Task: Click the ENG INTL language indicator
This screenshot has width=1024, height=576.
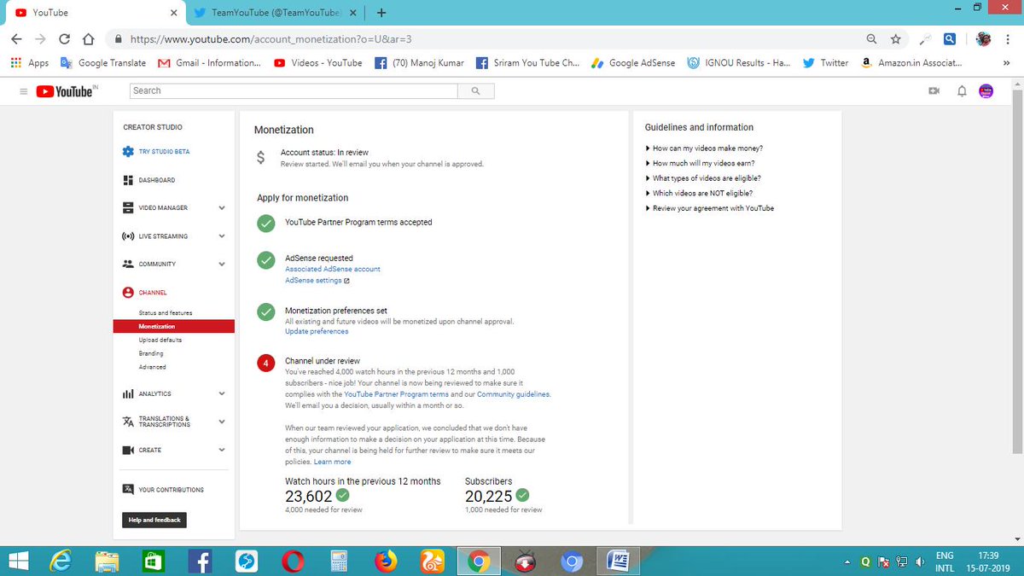Action: point(945,561)
